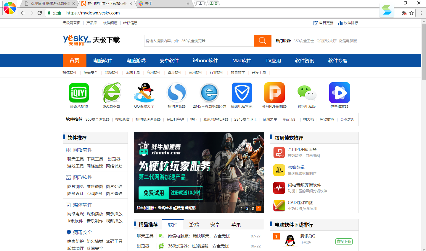Focus the site search input field
Viewport: 426px width, 251px height.
coord(199,41)
